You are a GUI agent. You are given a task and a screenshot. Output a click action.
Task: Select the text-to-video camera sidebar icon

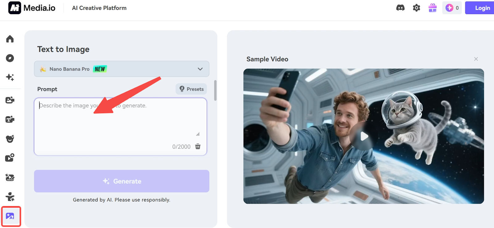[10, 119]
